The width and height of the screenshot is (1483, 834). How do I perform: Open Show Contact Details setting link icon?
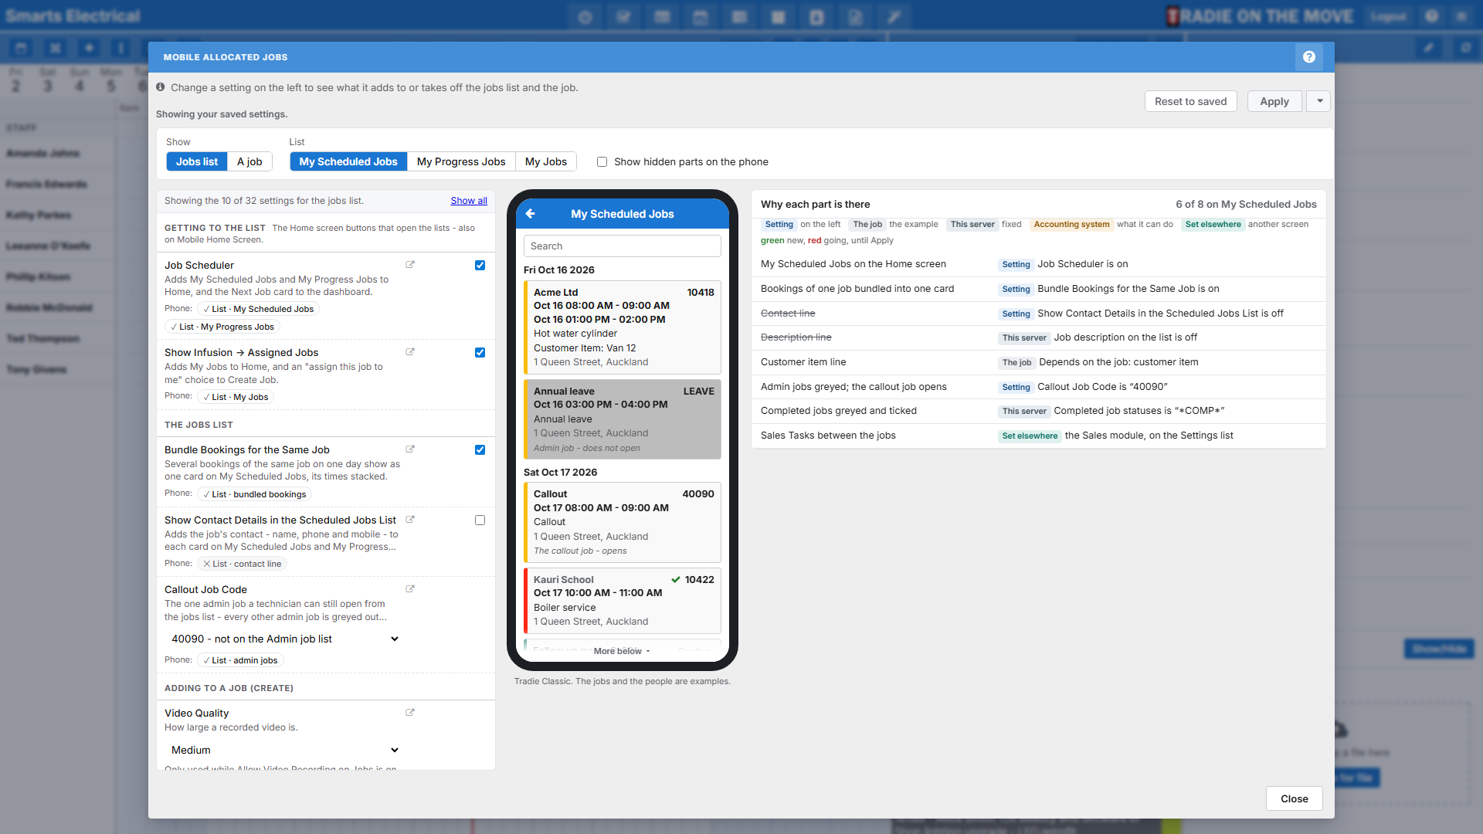pyautogui.click(x=410, y=520)
